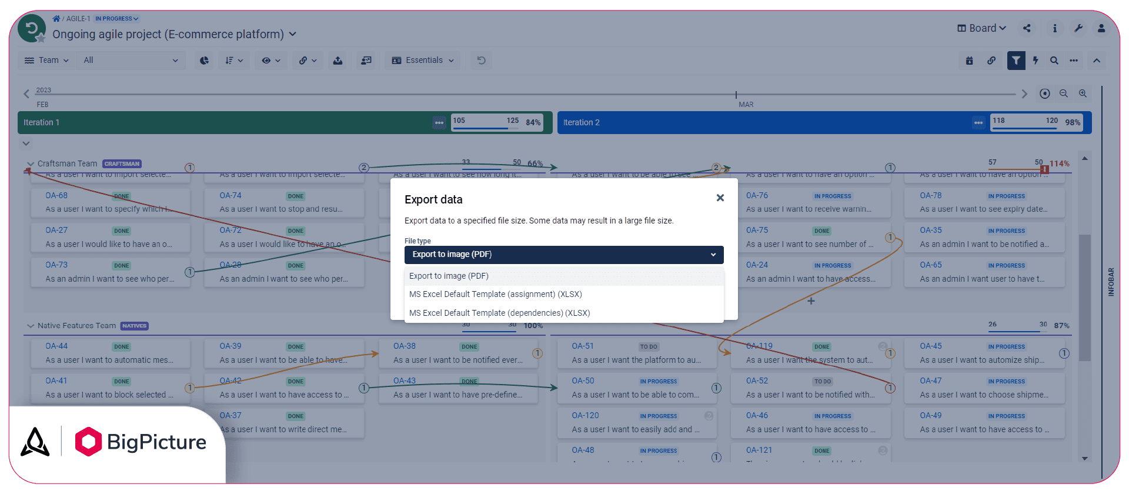Click the user profile icon
Viewport: 1129px width, 494px height.
(x=1101, y=28)
